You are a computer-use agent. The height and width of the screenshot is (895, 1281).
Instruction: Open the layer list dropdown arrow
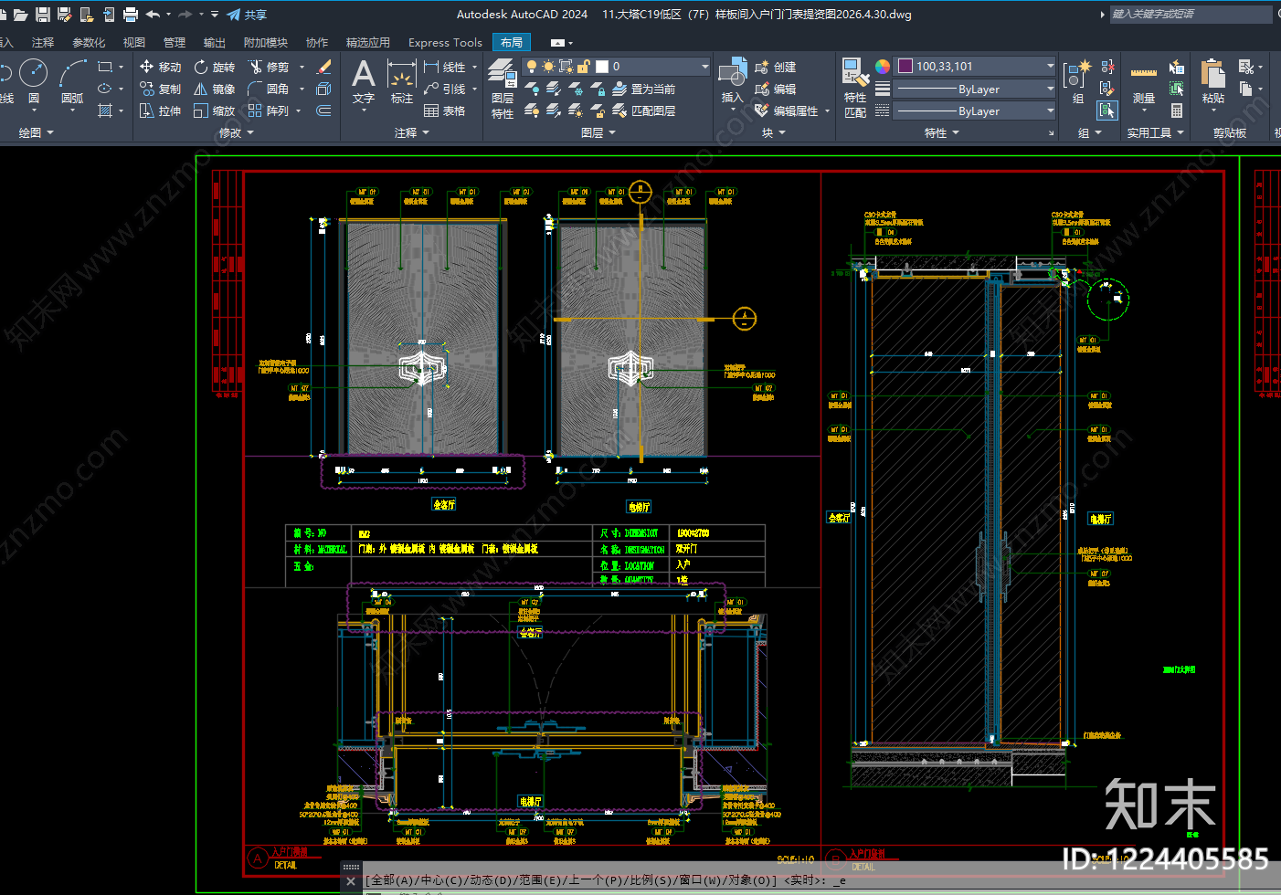tap(704, 67)
